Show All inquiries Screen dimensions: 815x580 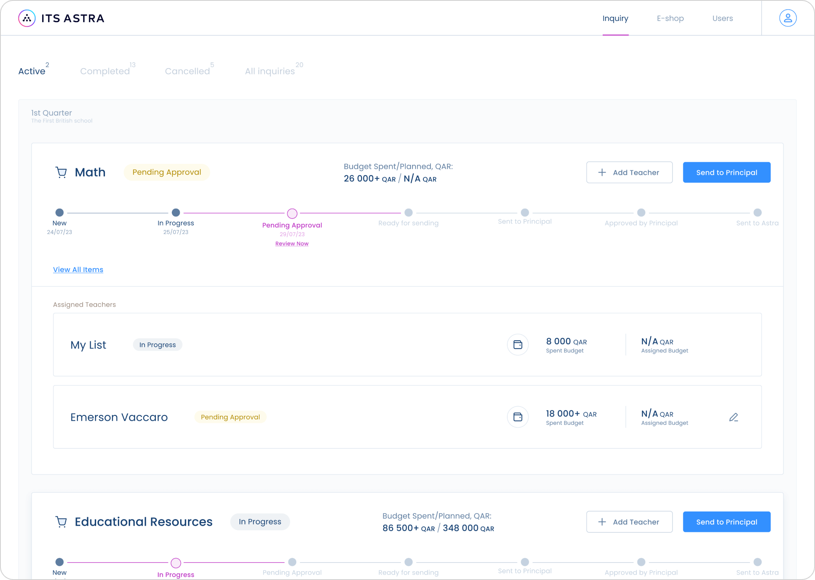270,71
